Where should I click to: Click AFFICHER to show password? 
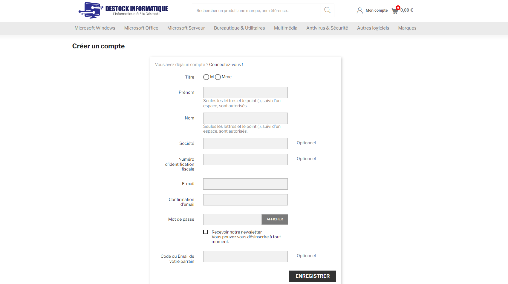click(275, 219)
